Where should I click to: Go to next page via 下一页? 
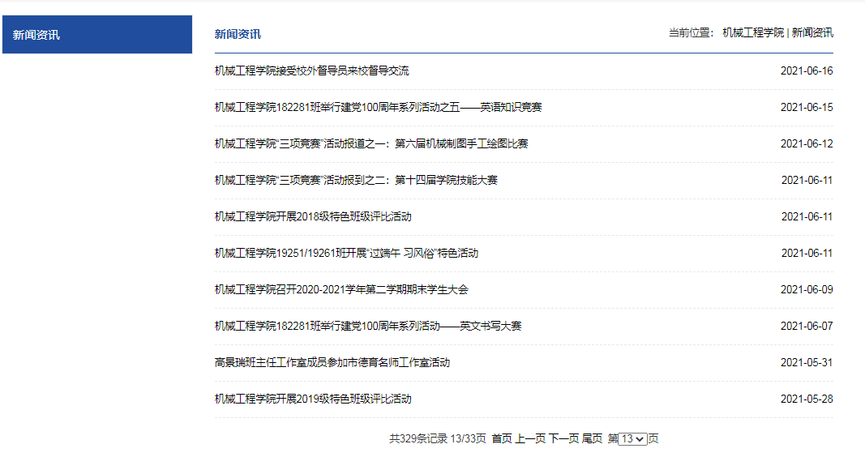click(563, 438)
